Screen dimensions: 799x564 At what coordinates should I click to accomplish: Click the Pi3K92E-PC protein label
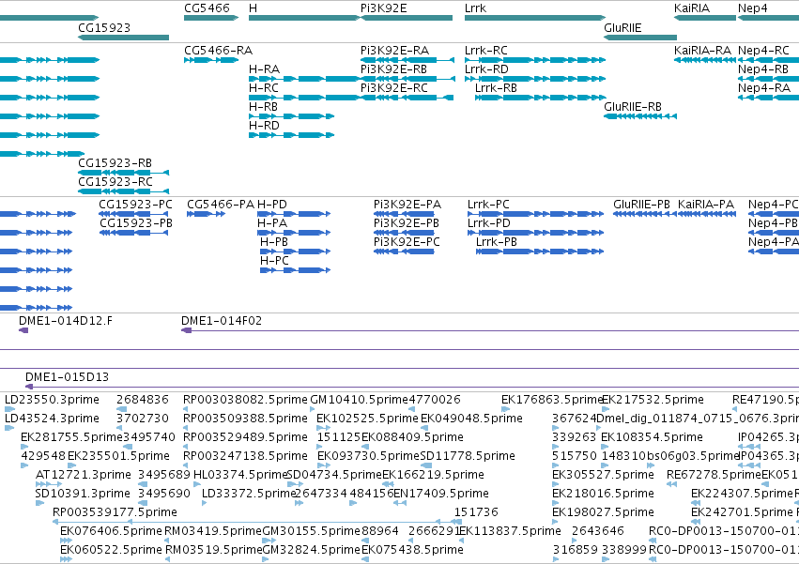click(407, 241)
